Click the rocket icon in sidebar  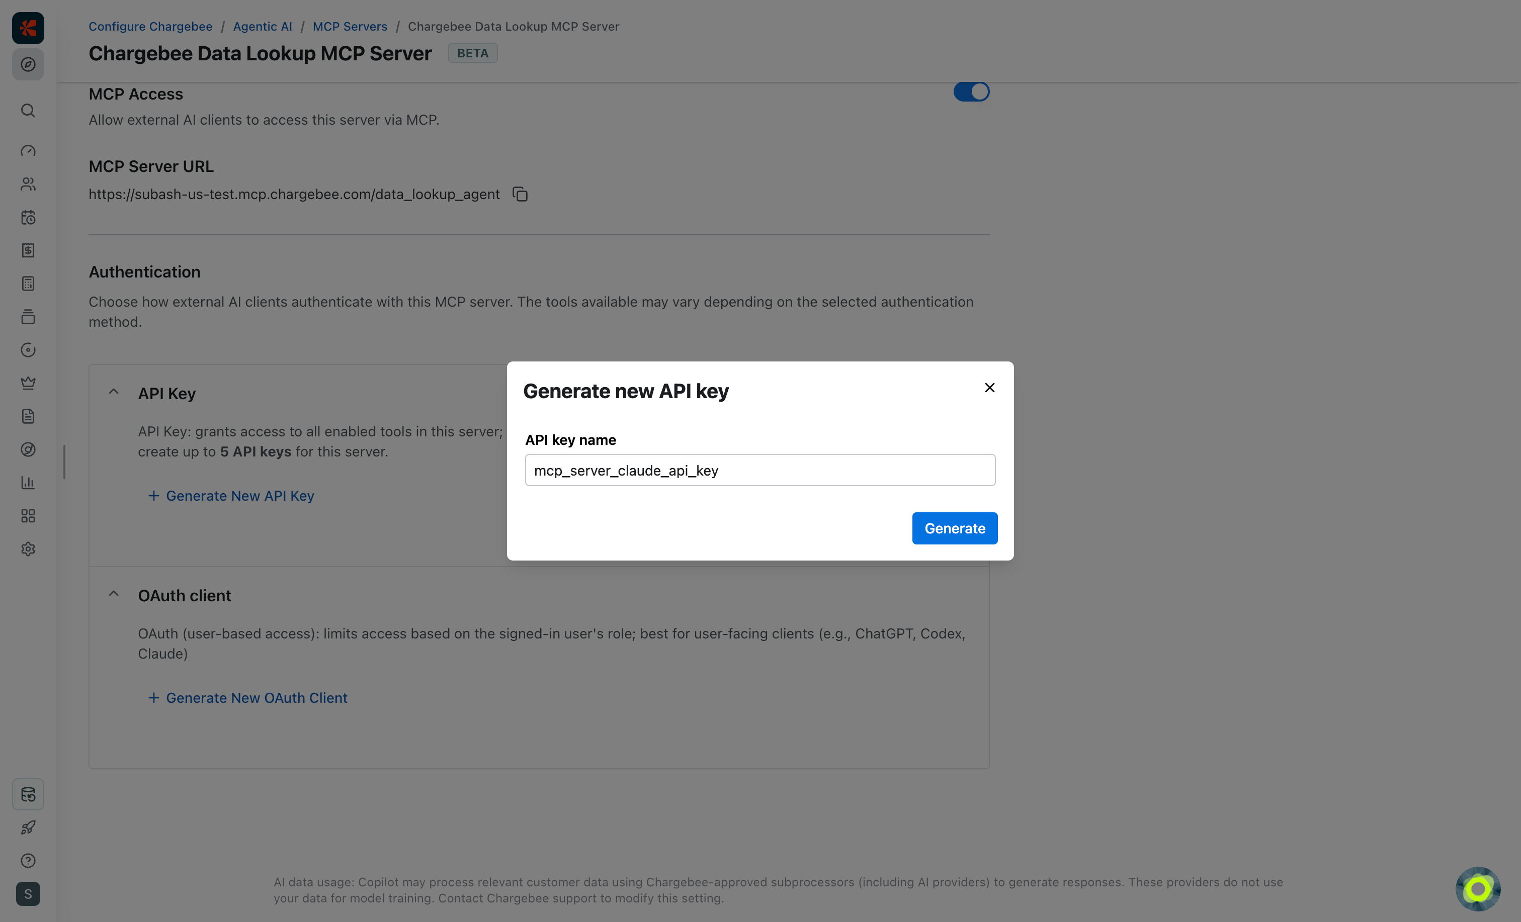point(28,827)
